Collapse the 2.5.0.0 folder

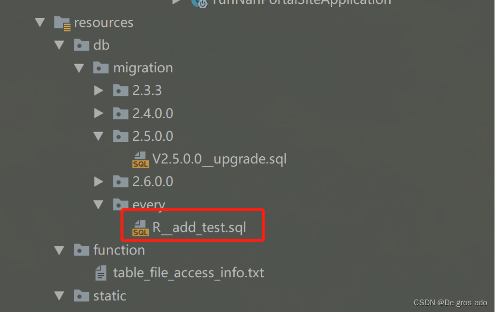pos(99,136)
